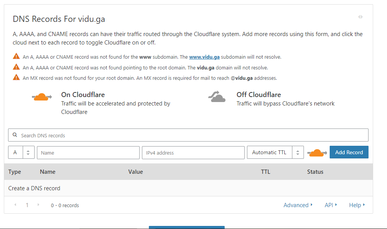
Task: Click the first warning triangle about www subdomain
Action: [x=16, y=56]
